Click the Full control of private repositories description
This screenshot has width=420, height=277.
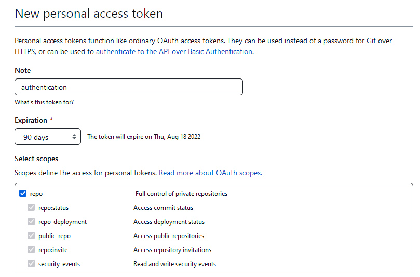181,194
